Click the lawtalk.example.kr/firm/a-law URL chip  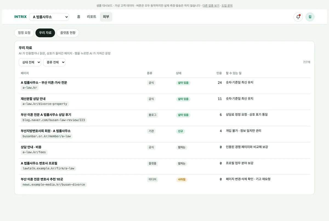tap(49, 168)
